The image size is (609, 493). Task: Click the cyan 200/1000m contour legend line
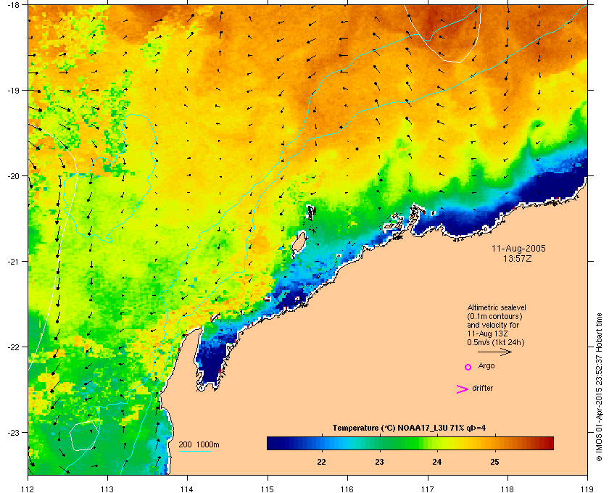tap(194, 451)
